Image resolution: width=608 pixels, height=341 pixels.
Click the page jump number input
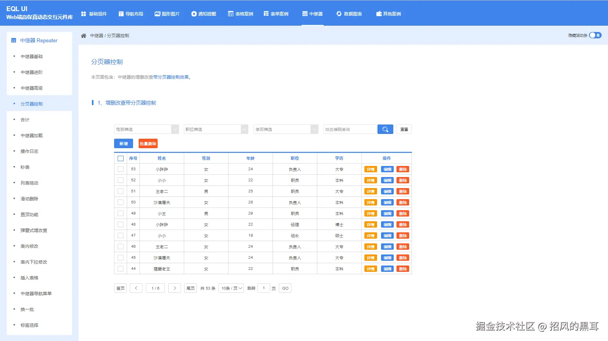[x=264, y=288]
